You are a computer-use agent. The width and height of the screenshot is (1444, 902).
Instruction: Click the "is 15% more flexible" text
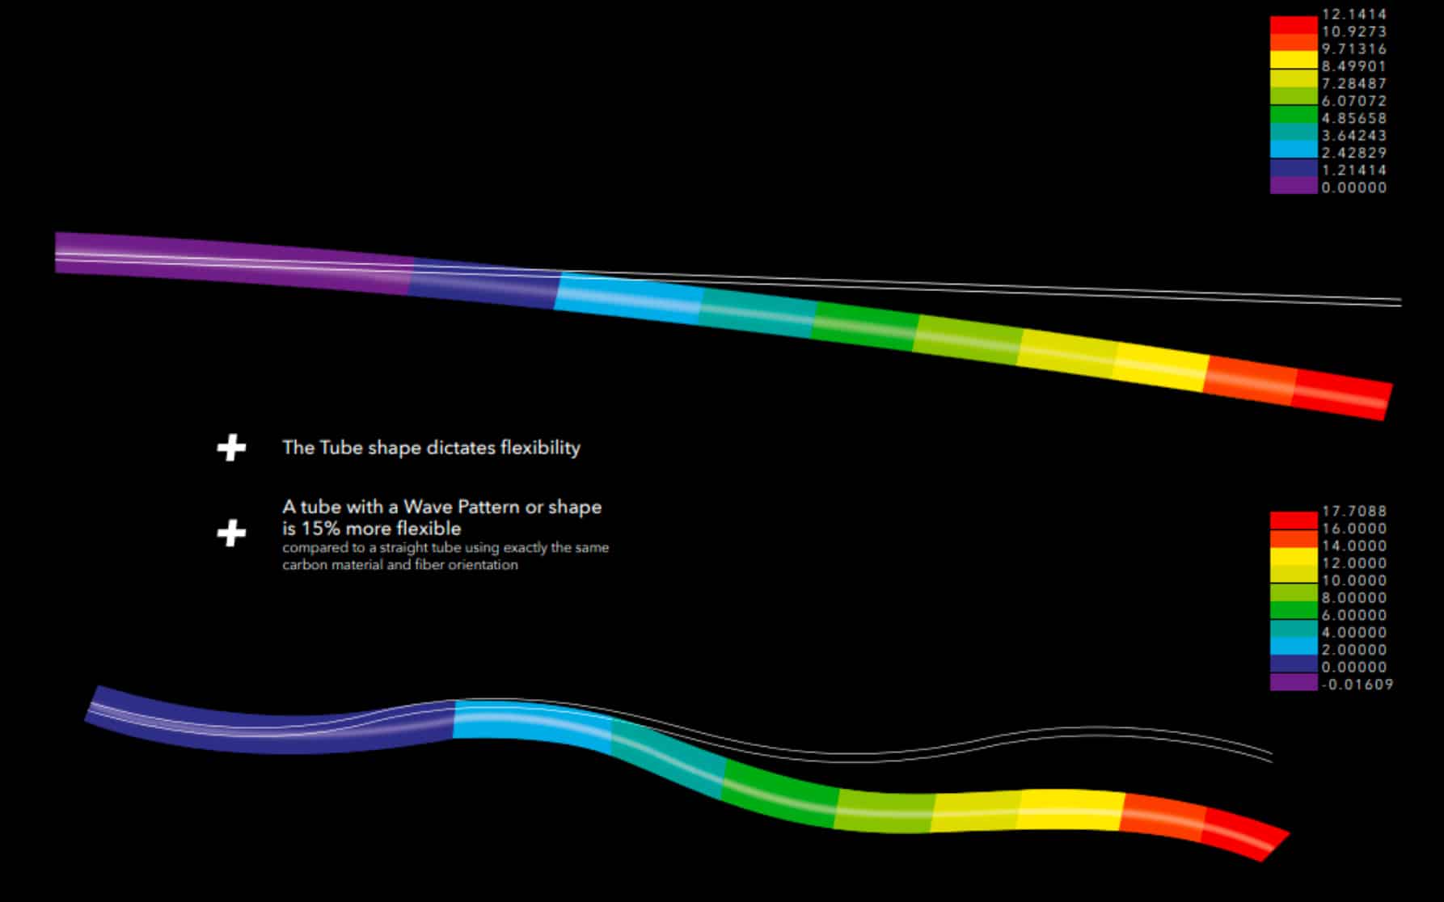point(371,529)
